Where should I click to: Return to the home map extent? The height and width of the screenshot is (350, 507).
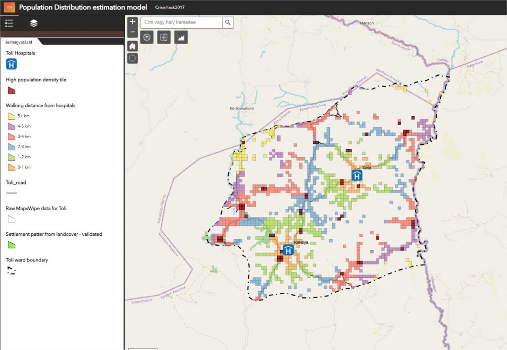point(132,46)
